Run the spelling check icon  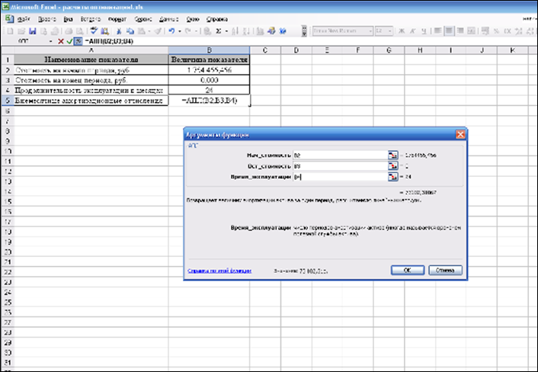(x=93, y=31)
